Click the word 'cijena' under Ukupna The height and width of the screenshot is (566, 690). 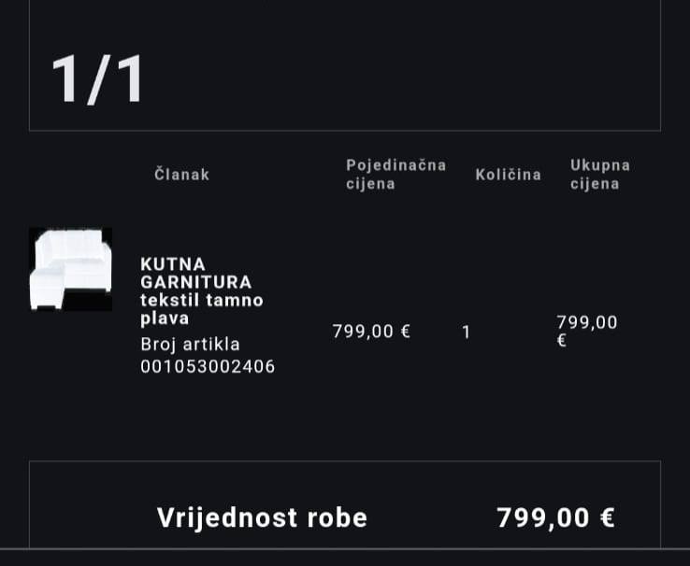[x=595, y=184]
